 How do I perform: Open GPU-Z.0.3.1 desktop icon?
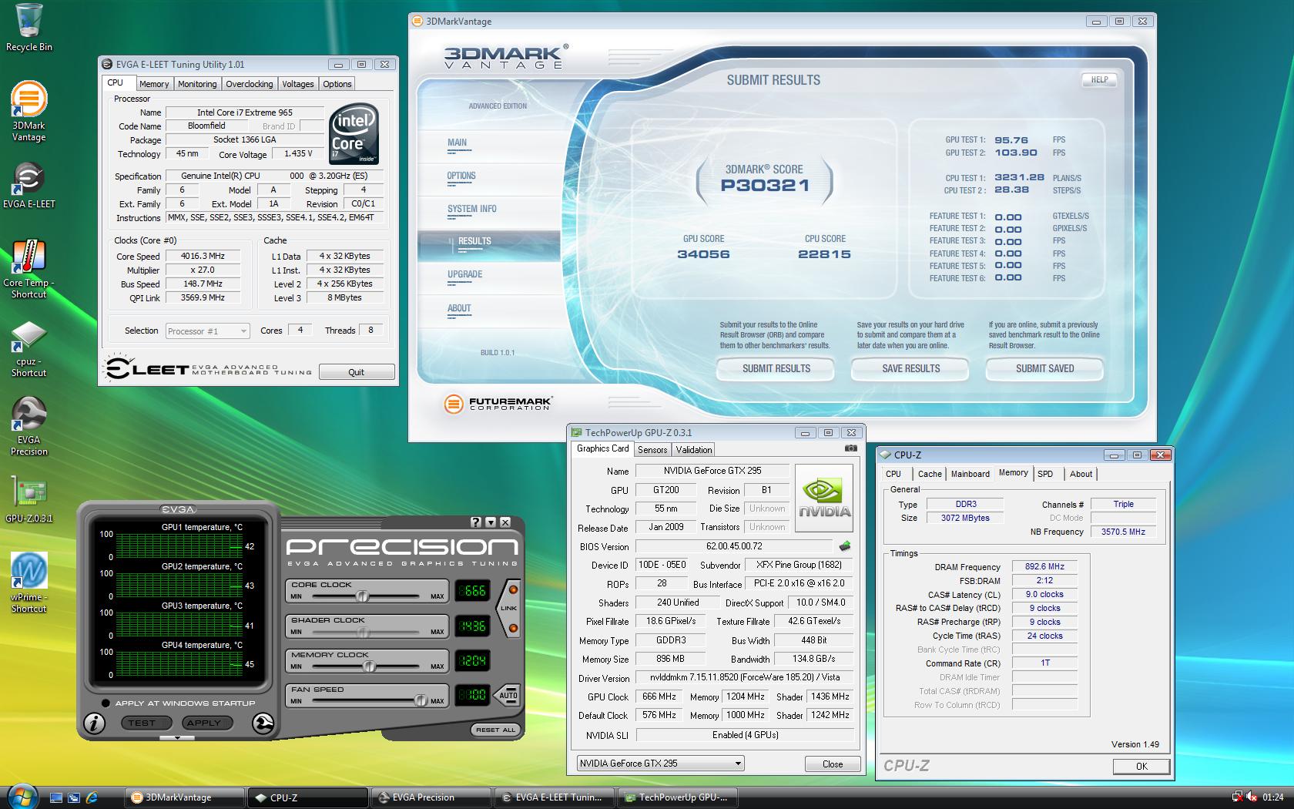coord(28,500)
